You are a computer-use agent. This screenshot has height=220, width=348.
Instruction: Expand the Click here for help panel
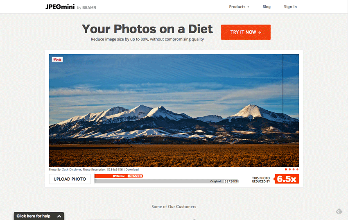coord(39,216)
